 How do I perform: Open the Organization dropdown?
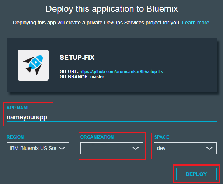pyautogui.click(x=112, y=148)
